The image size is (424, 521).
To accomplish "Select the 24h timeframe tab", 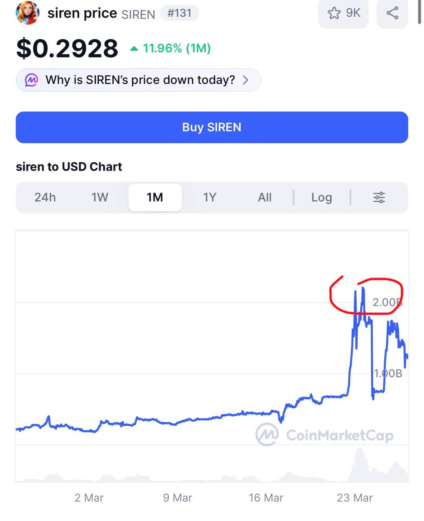I will pyautogui.click(x=45, y=197).
